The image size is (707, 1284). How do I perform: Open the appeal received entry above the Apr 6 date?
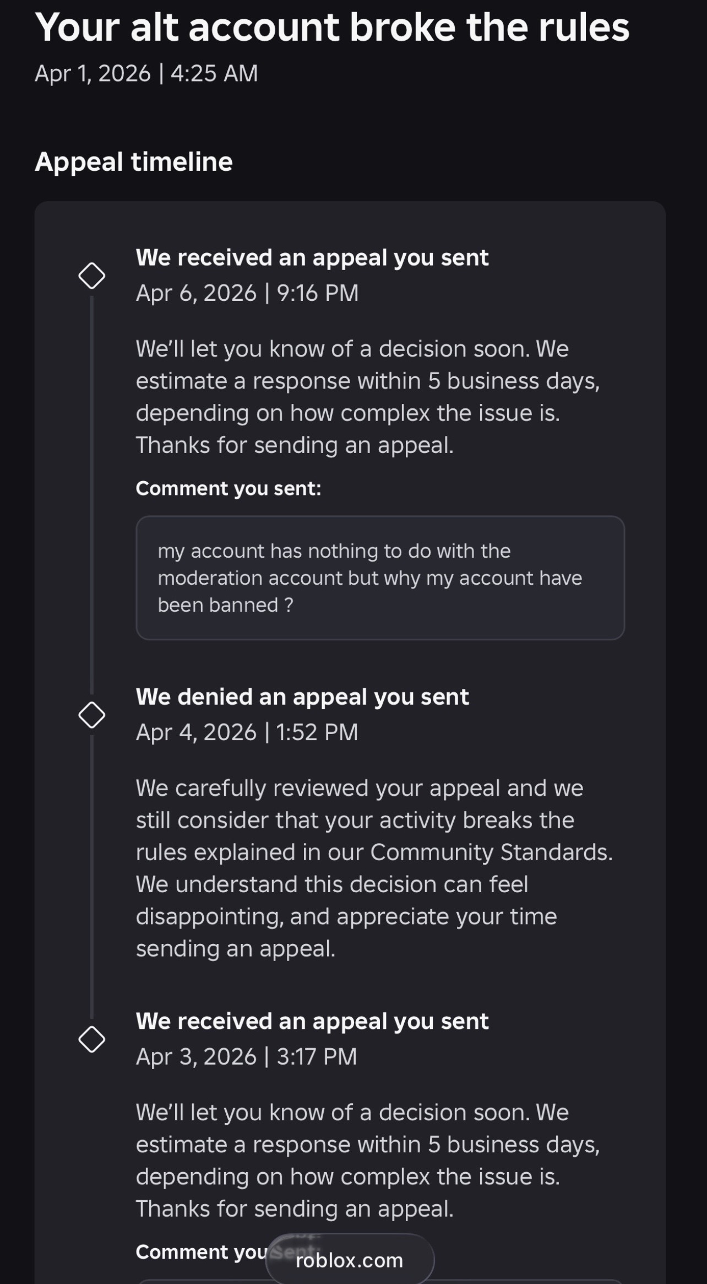click(x=312, y=258)
